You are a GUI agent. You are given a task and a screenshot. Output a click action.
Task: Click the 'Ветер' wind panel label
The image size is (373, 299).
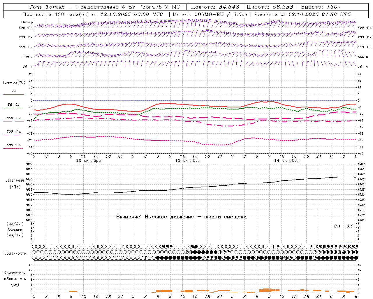[x=27, y=22]
